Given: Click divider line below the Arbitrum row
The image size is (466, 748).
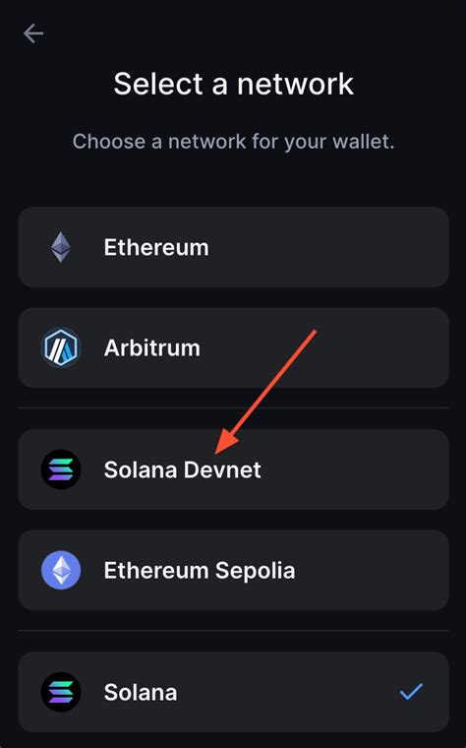Looking at the screenshot, I should (x=233, y=407).
